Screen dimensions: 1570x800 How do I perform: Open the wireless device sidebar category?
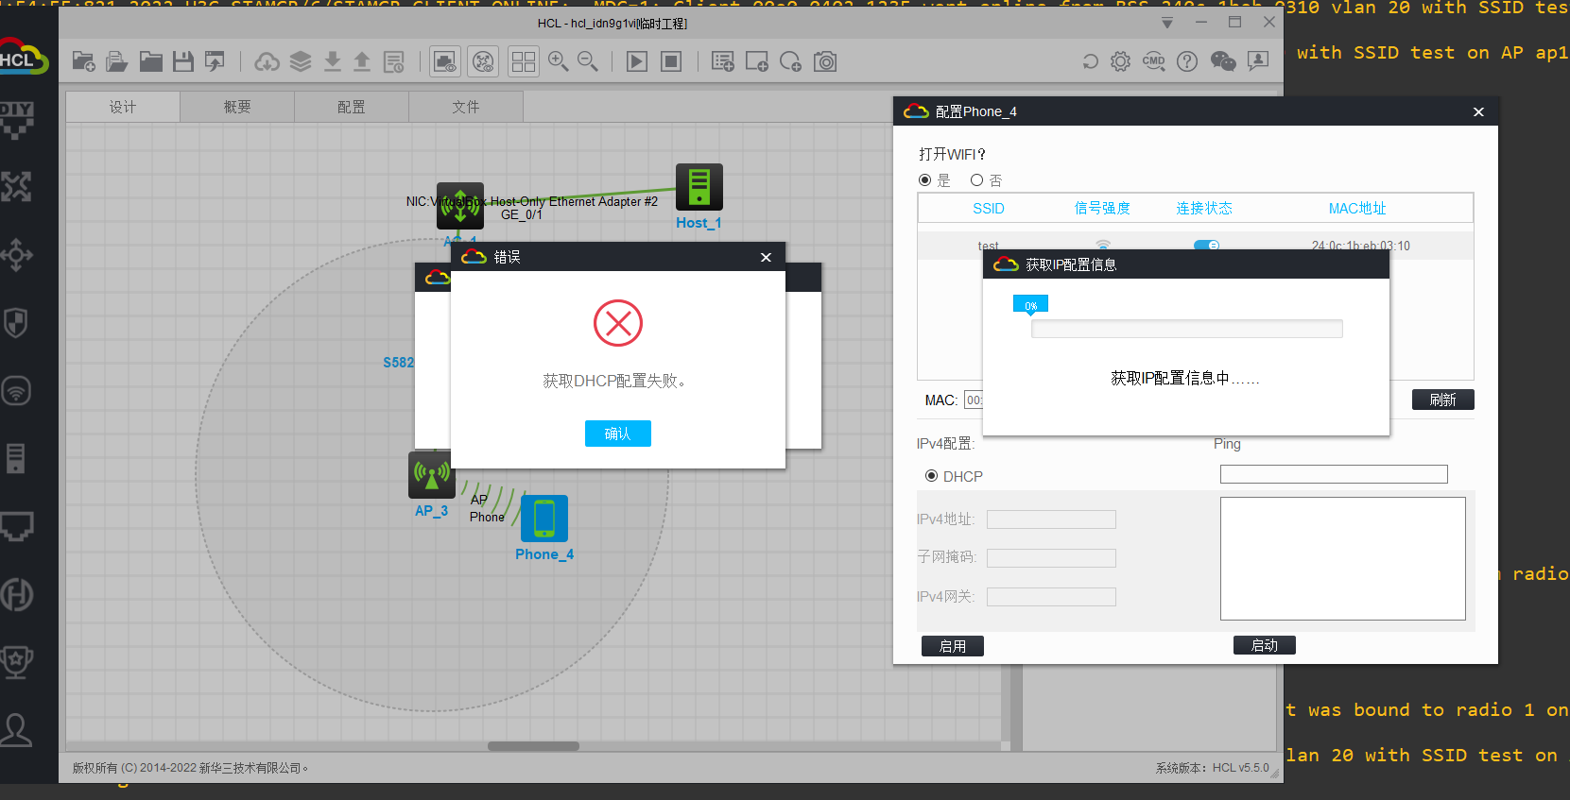[x=16, y=390]
